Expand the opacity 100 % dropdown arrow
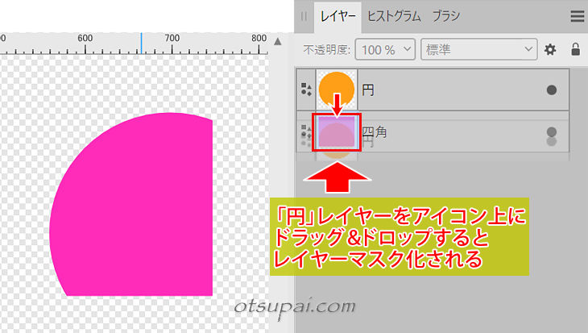The image size is (588, 333). tap(405, 50)
